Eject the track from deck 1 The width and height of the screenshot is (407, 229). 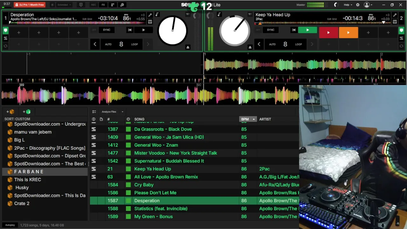(x=188, y=47)
